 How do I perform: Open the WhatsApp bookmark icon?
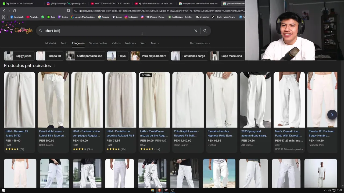pos(43,17)
